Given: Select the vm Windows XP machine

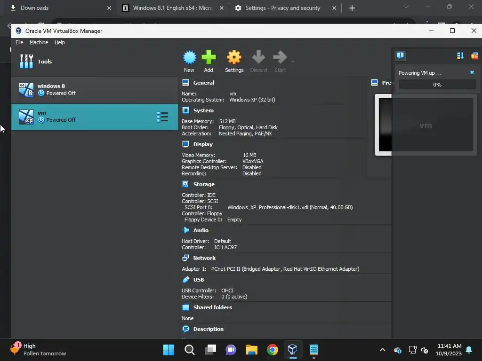Looking at the screenshot, I should pos(94,117).
